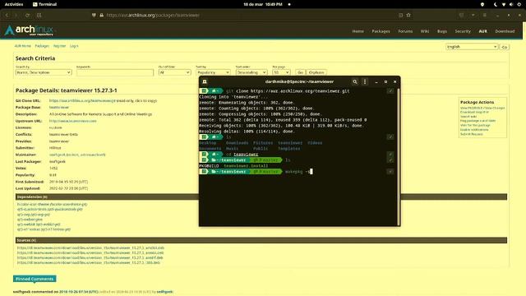The image size is (526, 296).
Task: Focus the browser address bar URL
Action: [153, 15]
